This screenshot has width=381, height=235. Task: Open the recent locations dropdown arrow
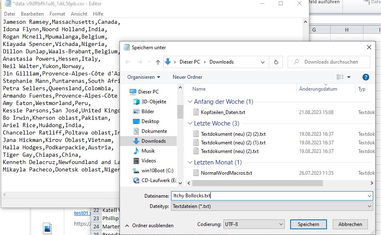click(149, 62)
